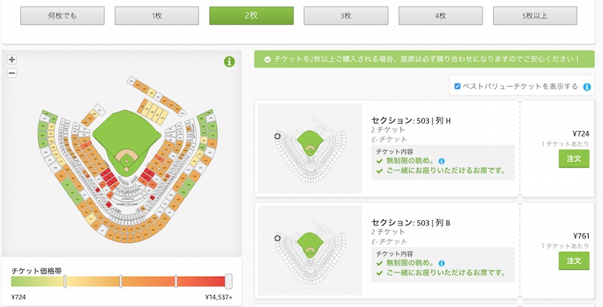The height and width of the screenshot is (307, 603).
Task: Choose the selected 2枚 quantity button
Action: coord(251,16)
